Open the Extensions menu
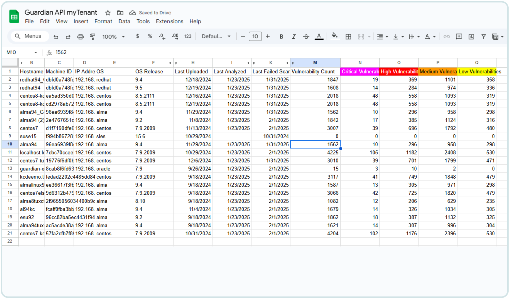This screenshot has height=298, width=509. (x=169, y=21)
